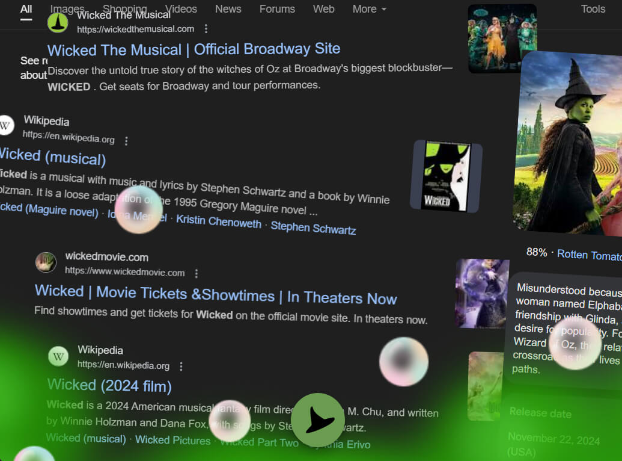This screenshot has height=461, width=622.
Task: Click the Wikipedia favicon on Wicked (2024 film) result
Action: (58, 356)
